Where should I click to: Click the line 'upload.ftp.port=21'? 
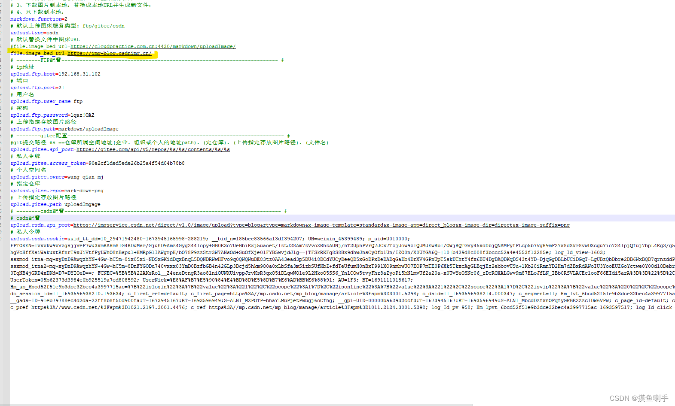coord(37,88)
